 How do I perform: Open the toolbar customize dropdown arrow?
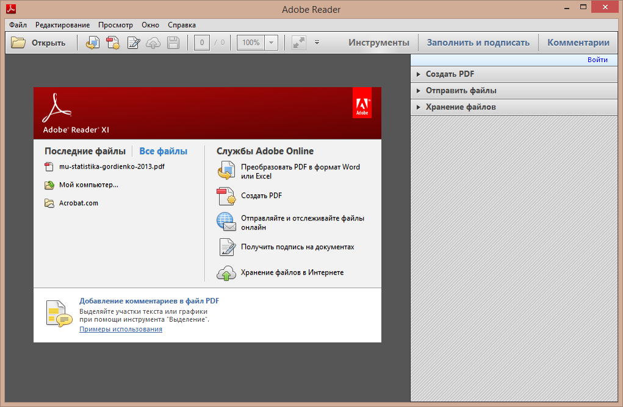[x=317, y=43]
